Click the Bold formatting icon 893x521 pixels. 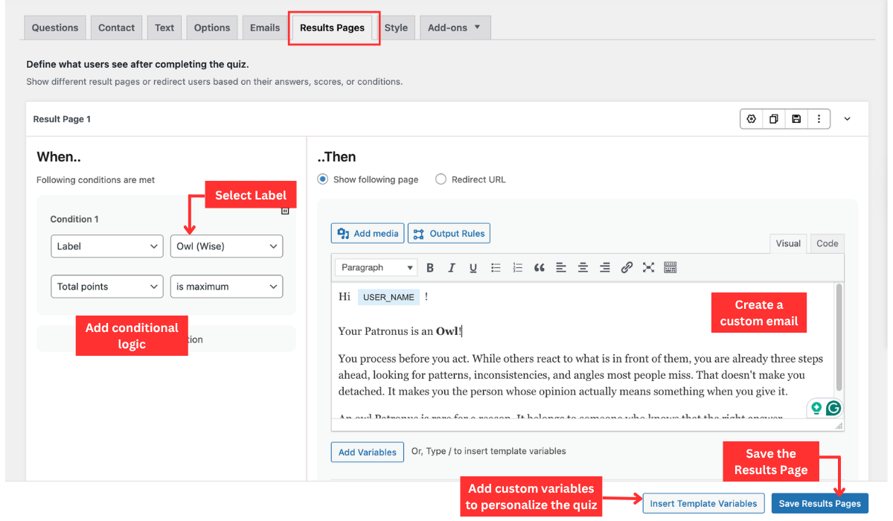pyautogui.click(x=430, y=268)
